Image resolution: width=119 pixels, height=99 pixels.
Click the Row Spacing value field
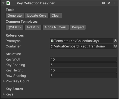(x=83, y=76)
